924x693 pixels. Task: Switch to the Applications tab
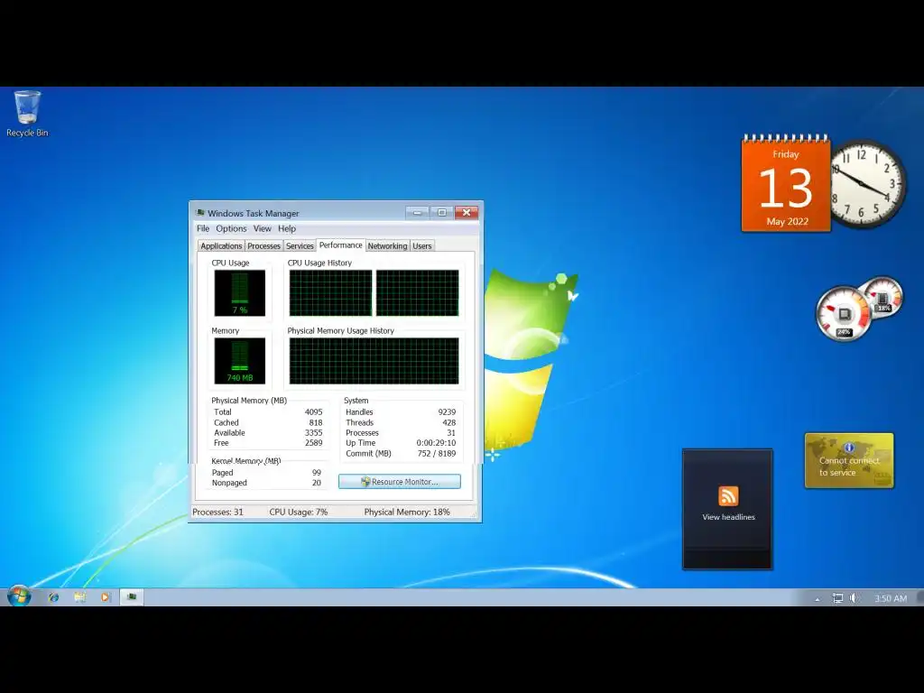221,245
